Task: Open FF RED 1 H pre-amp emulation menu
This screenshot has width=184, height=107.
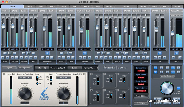Action: pyautogui.click(x=25, y=78)
